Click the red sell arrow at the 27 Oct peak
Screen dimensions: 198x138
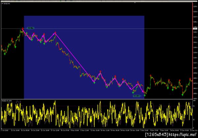(x=55, y=33)
